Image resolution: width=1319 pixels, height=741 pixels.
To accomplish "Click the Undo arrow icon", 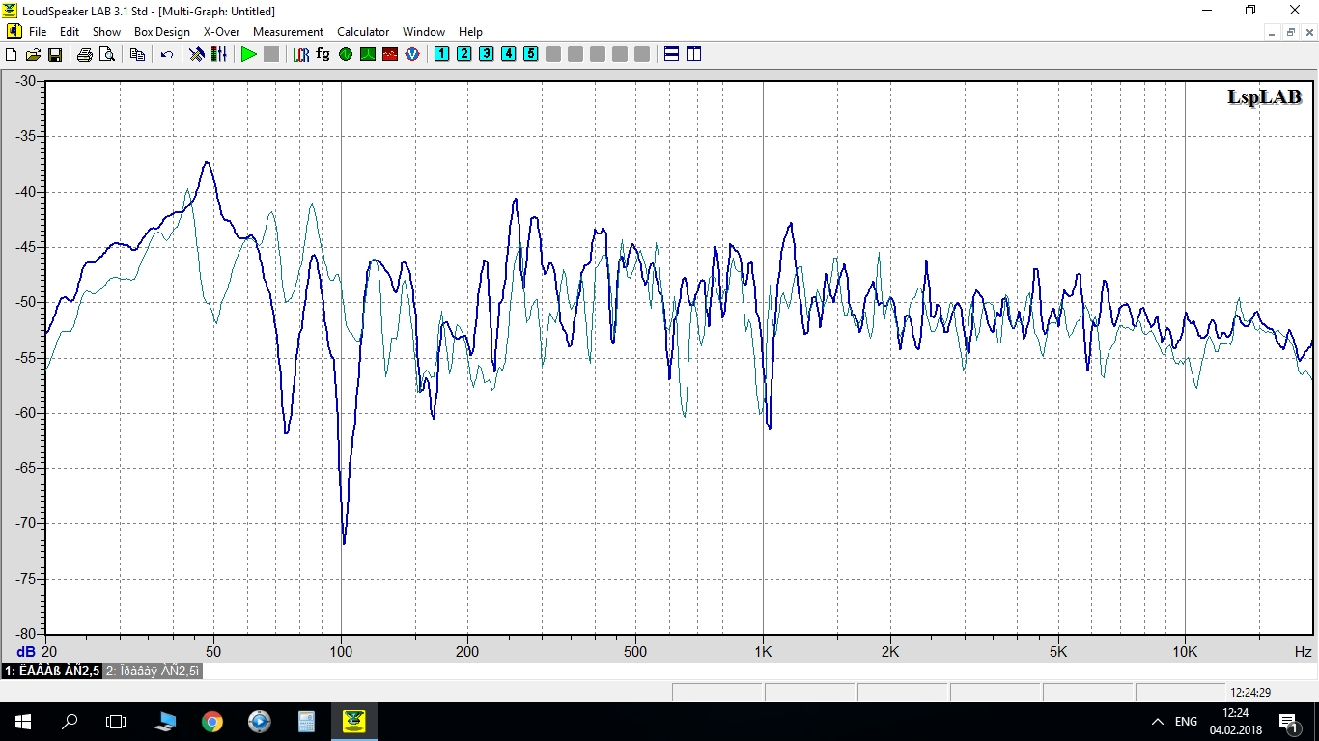I will tap(167, 54).
